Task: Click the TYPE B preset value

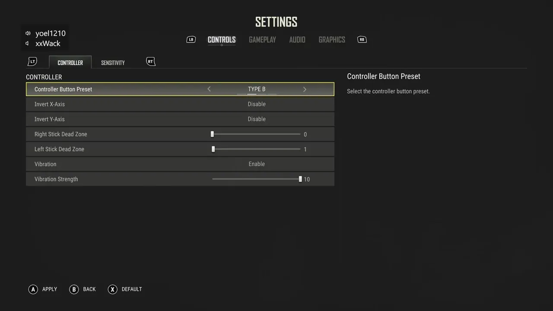Action: coord(257,89)
